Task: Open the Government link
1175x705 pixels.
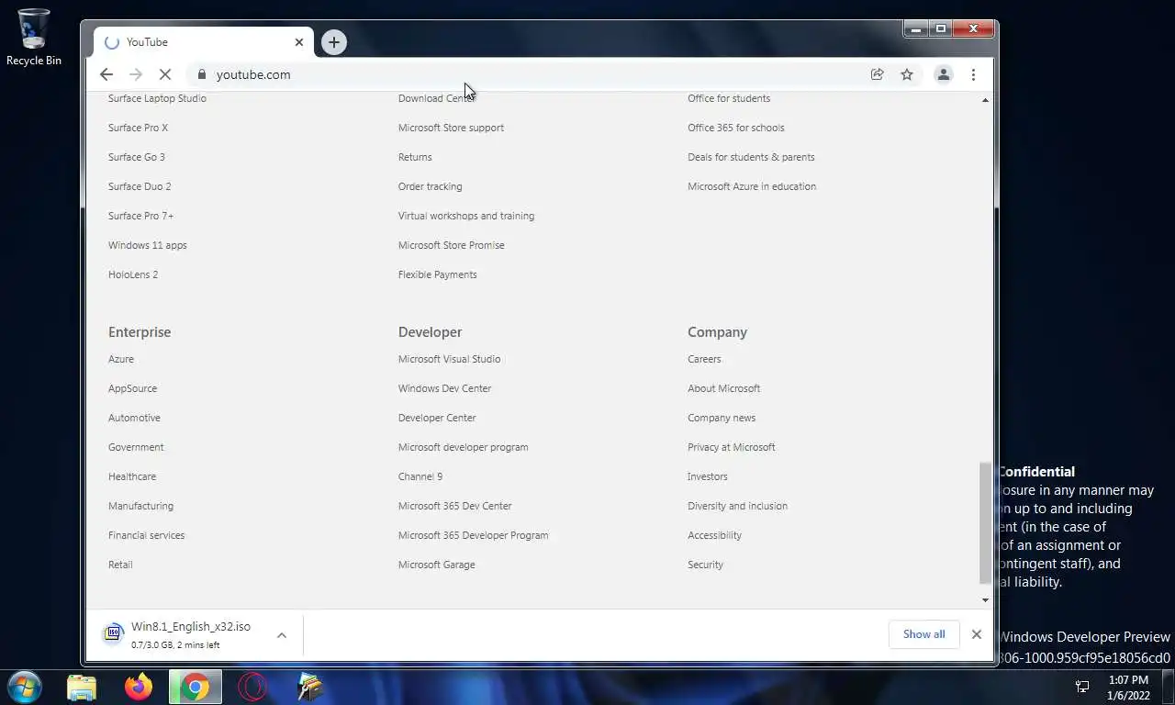Action: click(x=136, y=447)
